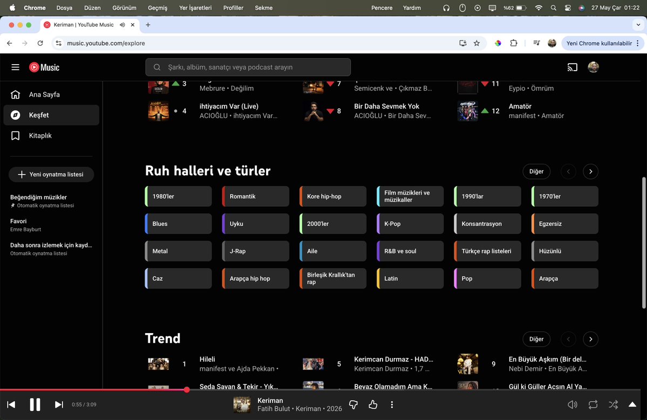
Task: Play ihtiyacım Var (Live) thumbnail
Action: click(x=159, y=111)
